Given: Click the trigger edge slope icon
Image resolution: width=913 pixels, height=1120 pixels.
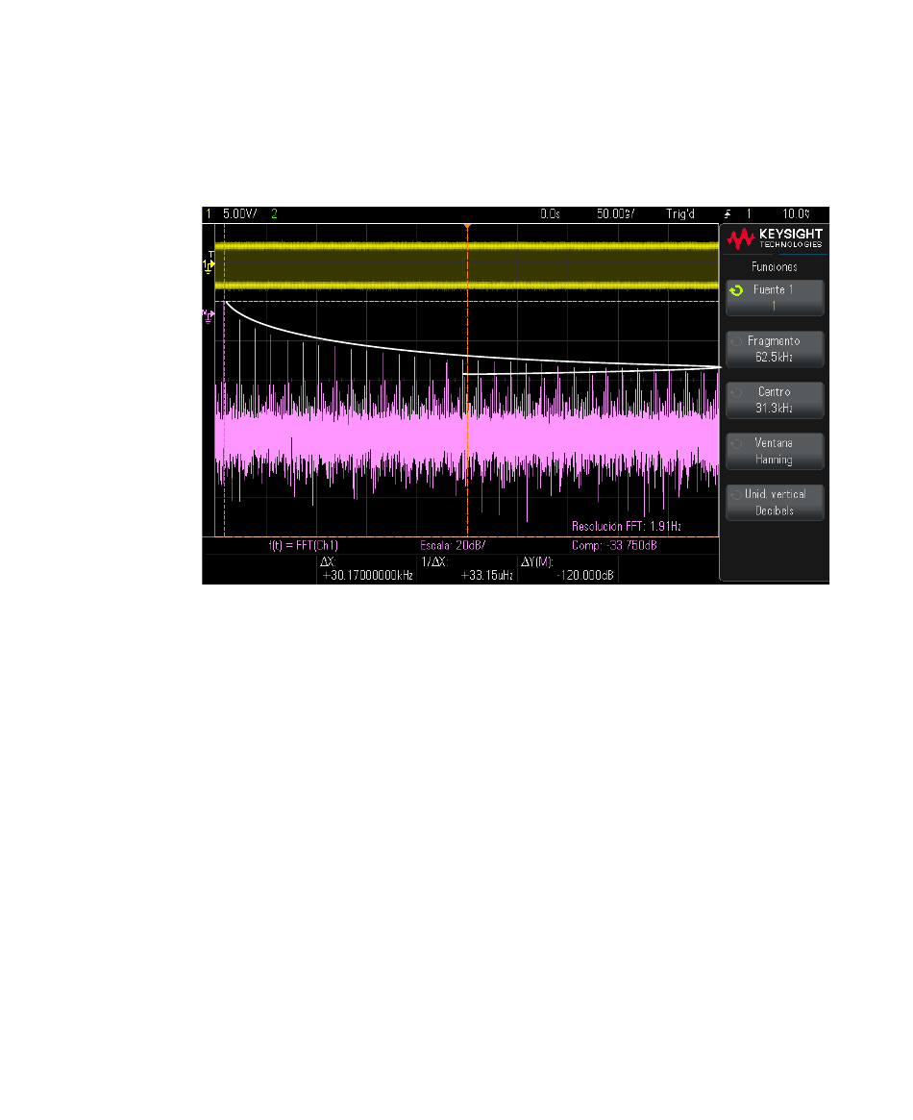Looking at the screenshot, I should click(728, 213).
